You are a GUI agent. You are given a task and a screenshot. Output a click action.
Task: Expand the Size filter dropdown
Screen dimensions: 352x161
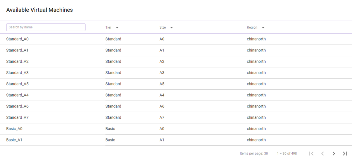click(171, 28)
